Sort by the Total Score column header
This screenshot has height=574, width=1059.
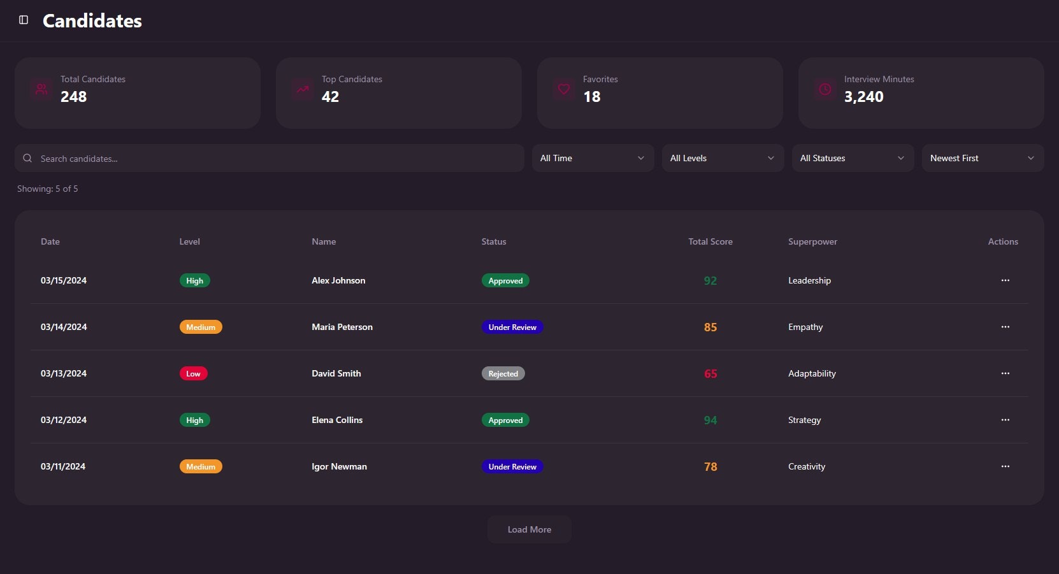[x=710, y=241]
